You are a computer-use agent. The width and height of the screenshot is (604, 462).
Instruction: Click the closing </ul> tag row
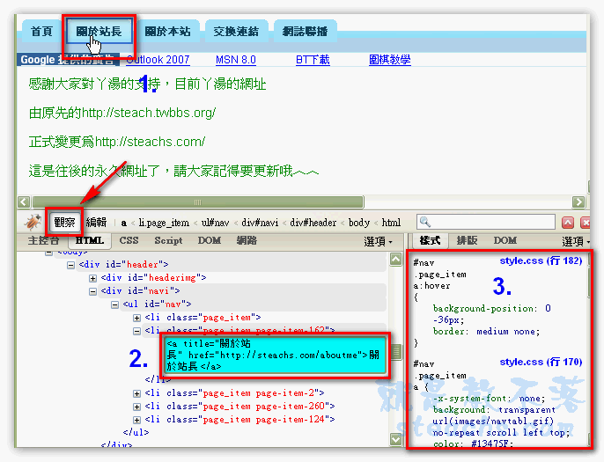[x=136, y=433]
